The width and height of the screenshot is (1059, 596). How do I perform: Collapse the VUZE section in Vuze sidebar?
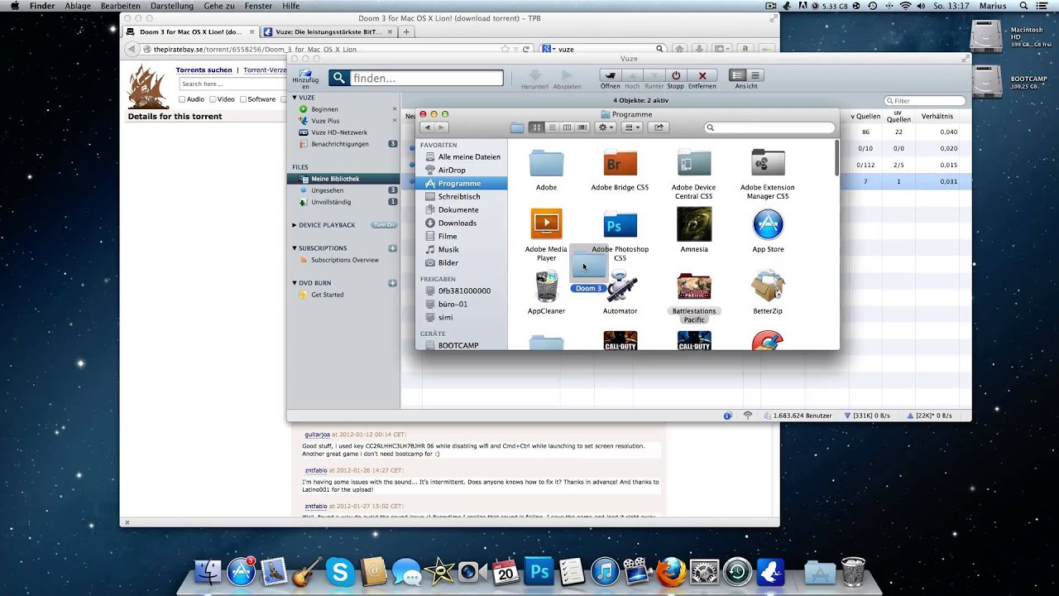[x=294, y=98]
